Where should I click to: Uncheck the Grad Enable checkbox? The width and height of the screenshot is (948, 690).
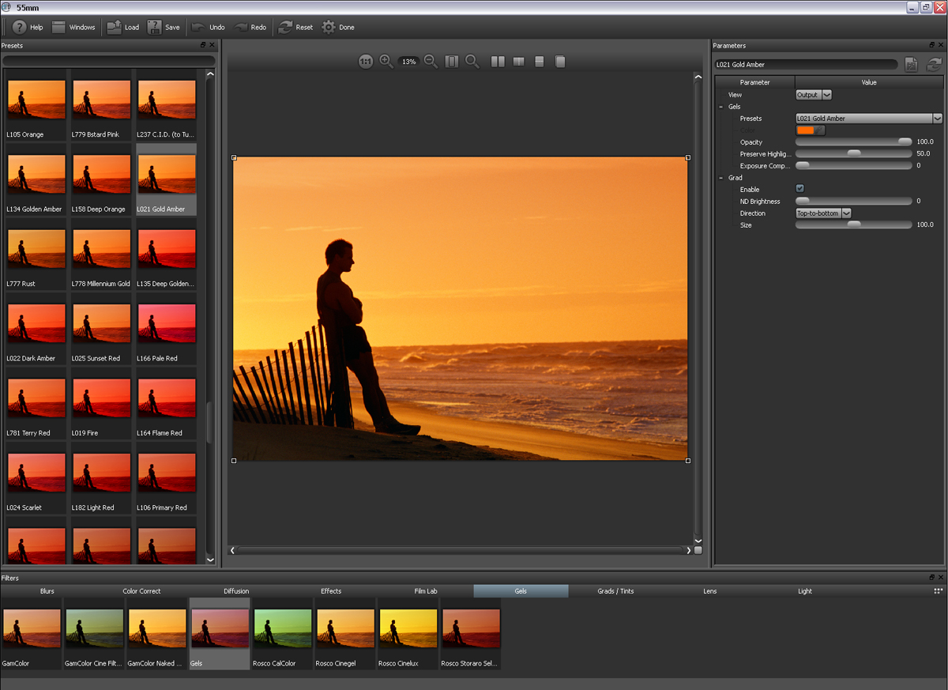point(800,189)
